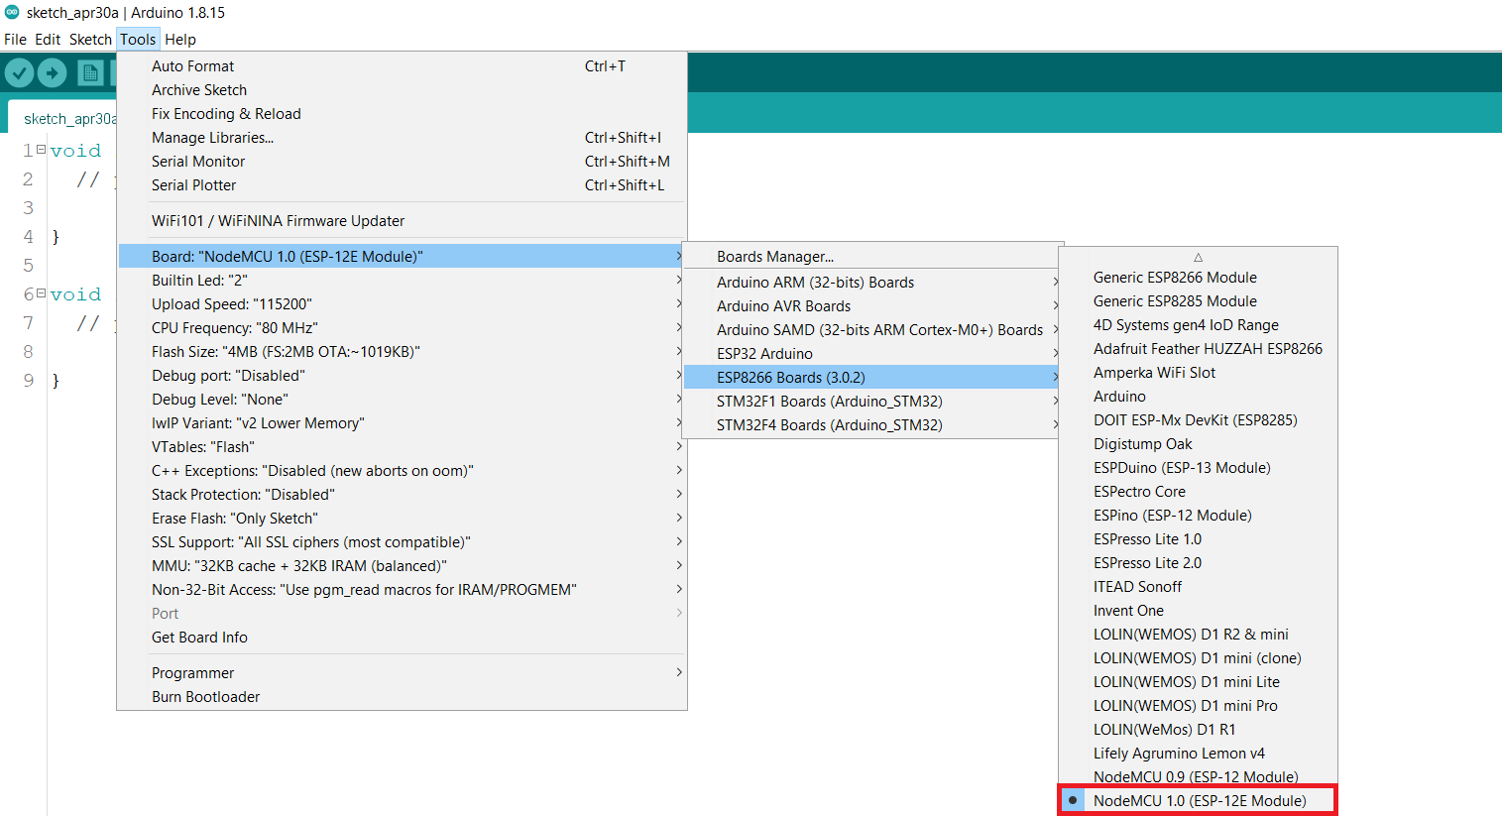Expand Debug Level: "None" submenu

point(402,400)
